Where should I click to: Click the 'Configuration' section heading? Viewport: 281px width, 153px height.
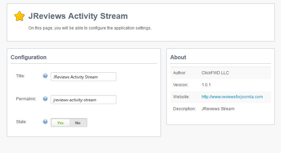point(28,57)
